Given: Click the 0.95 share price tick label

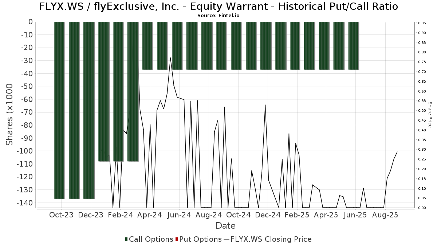Looking at the screenshot, I should tap(422, 23).
